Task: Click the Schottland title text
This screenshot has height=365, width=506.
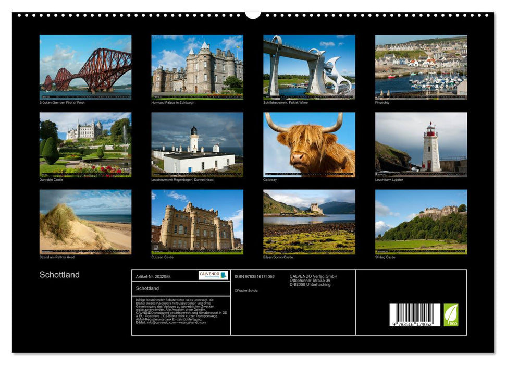Action: pyautogui.click(x=59, y=273)
